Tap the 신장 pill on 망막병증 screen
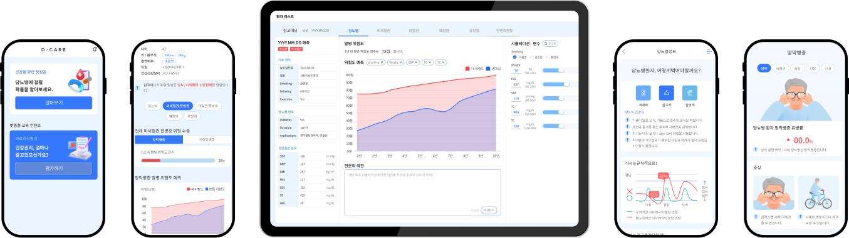Viewport: 849px width, 238px height. point(813,69)
